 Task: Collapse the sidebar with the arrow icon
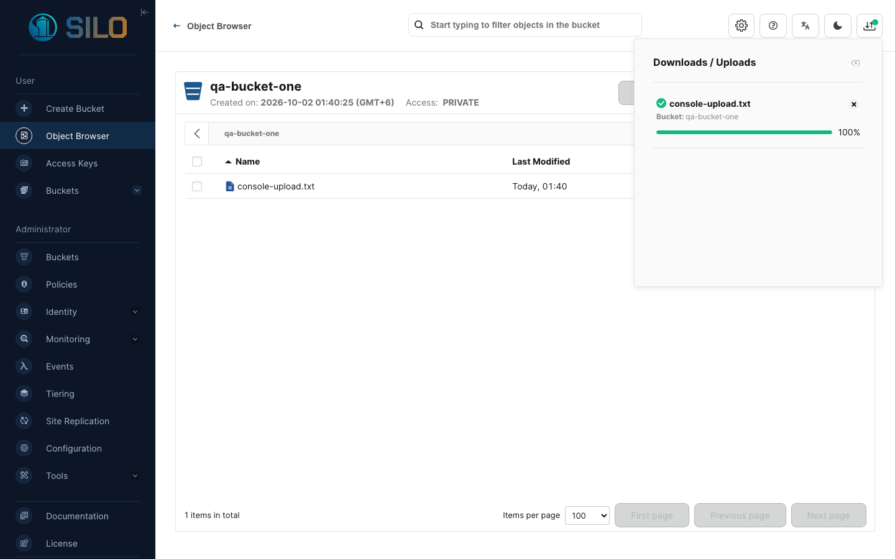144,12
